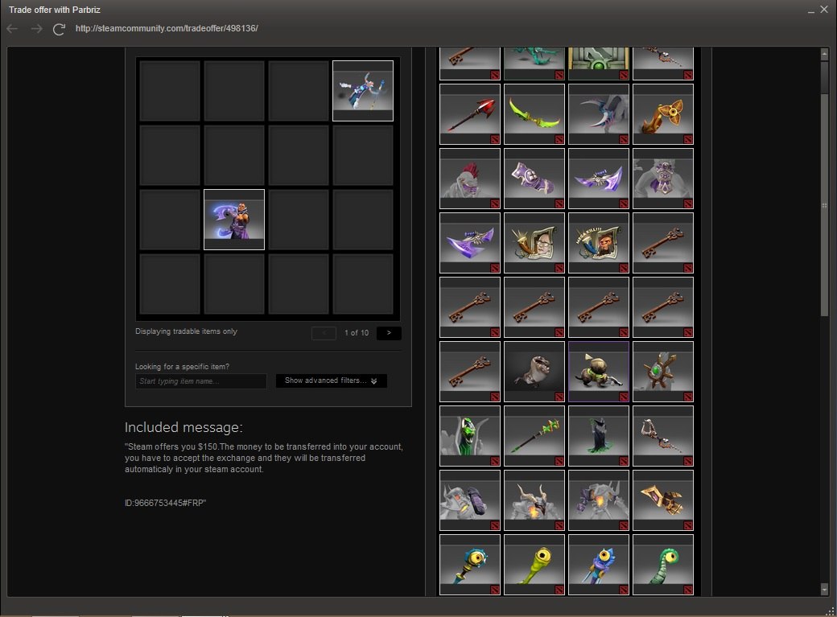The height and width of the screenshot is (617, 837).
Task: Choose the blue eye ward item
Action: [470, 565]
